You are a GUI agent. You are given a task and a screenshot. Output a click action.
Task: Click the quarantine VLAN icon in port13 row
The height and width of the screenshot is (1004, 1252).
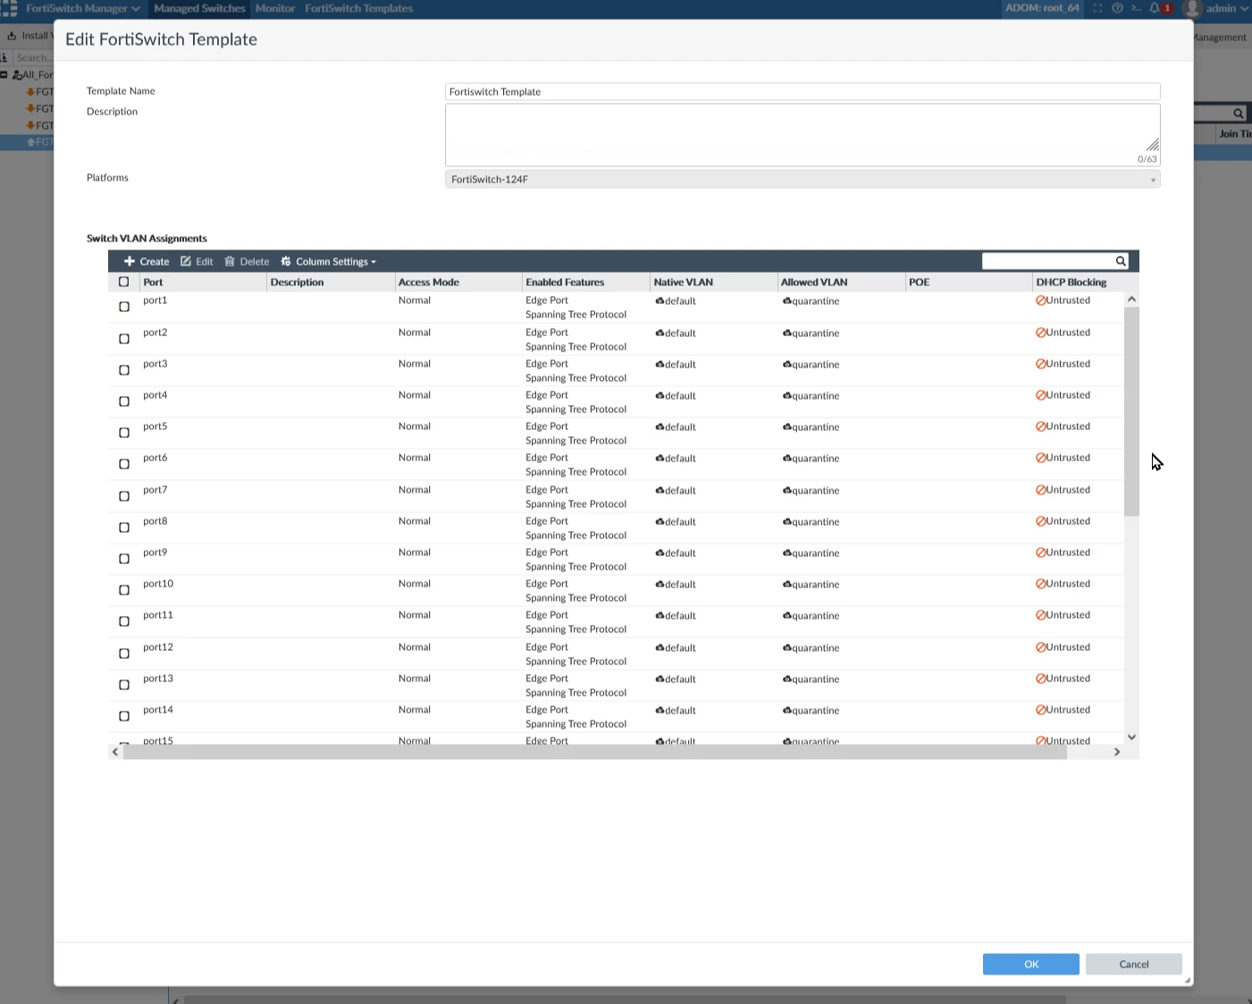(787, 679)
